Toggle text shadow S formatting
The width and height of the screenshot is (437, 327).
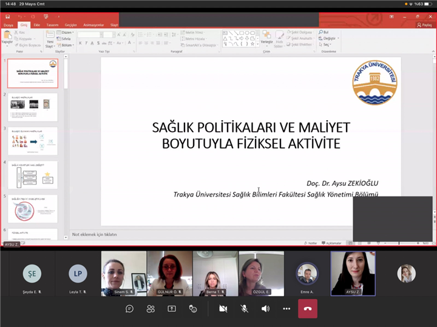pyautogui.click(x=98, y=43)
